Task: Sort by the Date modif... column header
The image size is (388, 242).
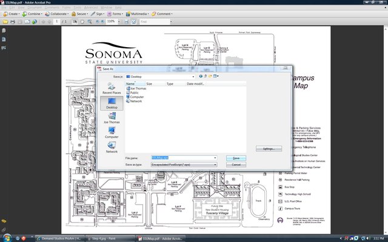Action: pos(196,84)
